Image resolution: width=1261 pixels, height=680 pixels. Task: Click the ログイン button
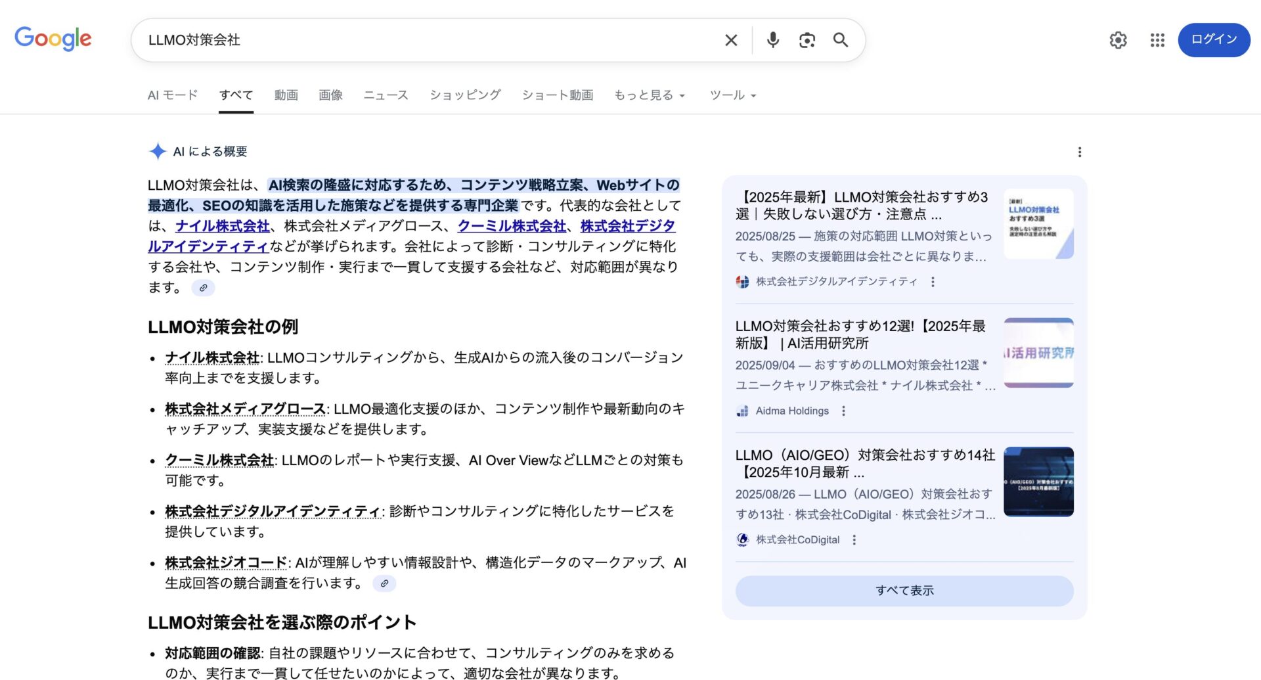pos(1213,39)
